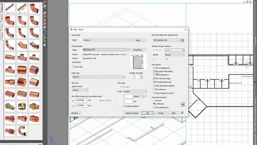Choose the brass union fitting
The width and height of the screenshot is (257, 145).
pyautogui.click(x=34, y=106)
